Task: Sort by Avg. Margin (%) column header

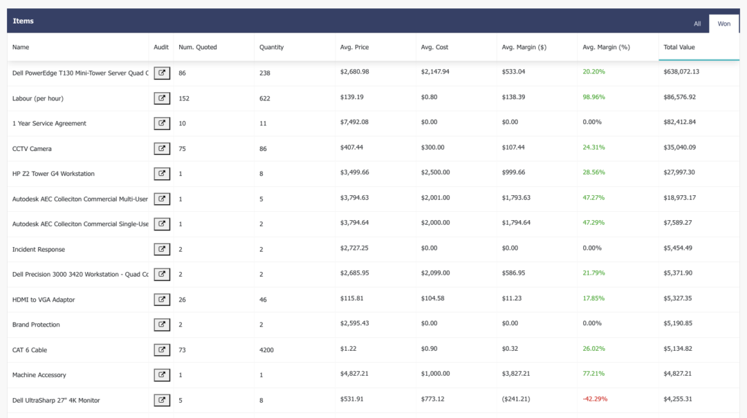Action: coord(606,47)
